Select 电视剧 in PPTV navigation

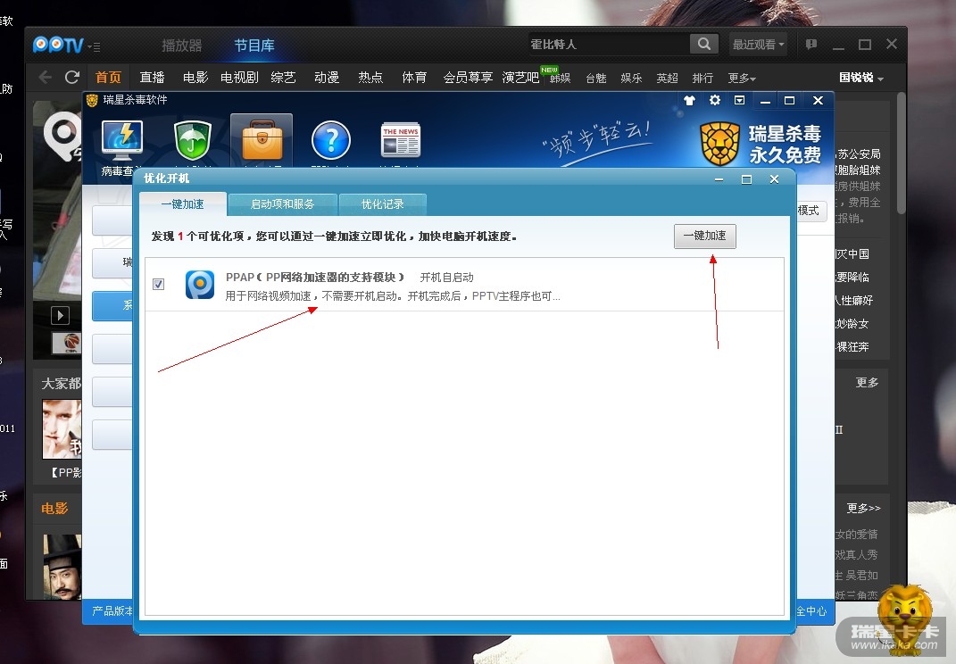pyautogui.click(x=239, y=78)
